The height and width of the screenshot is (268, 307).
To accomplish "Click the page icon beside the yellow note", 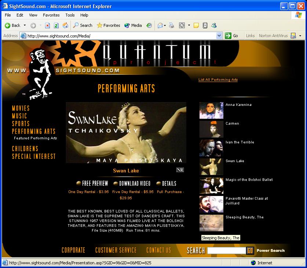I will coord(205,25).
